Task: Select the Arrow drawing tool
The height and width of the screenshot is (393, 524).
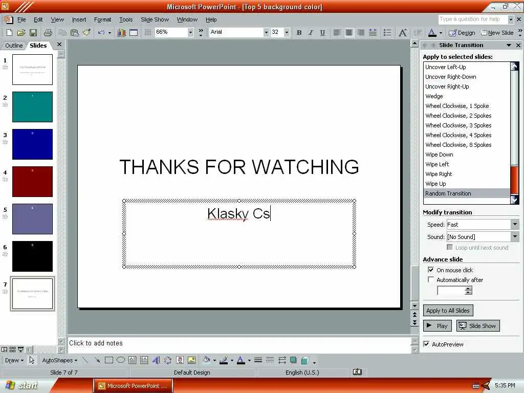Action: (97, 360)
